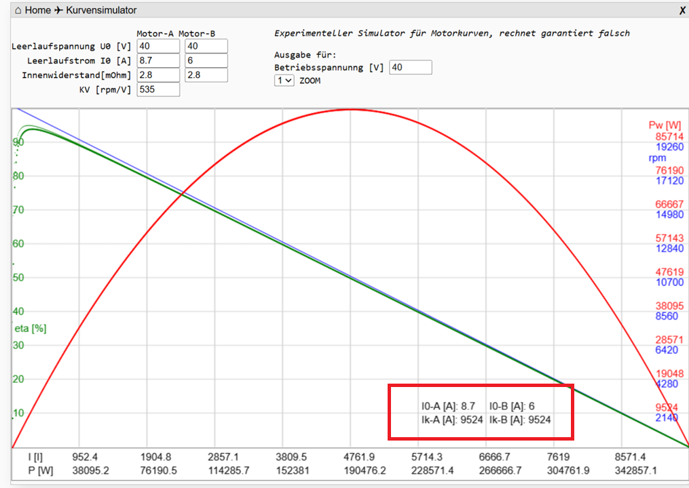Click the I [I] axis row label
The image size is (689, 488).
(35, 457)
